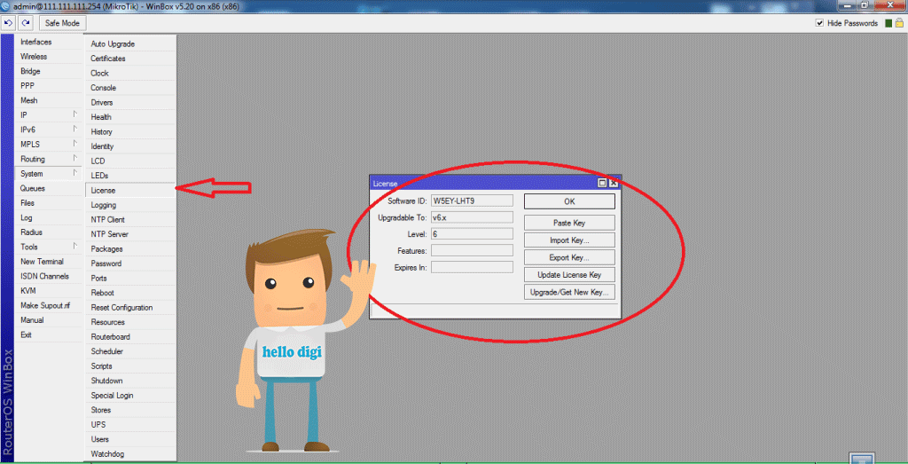
Task: Expand the Tools submenu arrow
Action: click(75, 246)
